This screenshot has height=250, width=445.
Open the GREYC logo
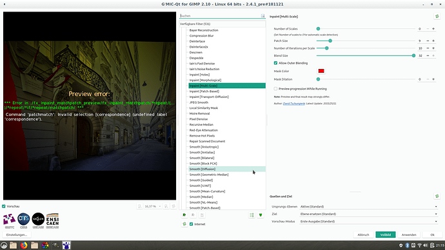pos(10,221)
